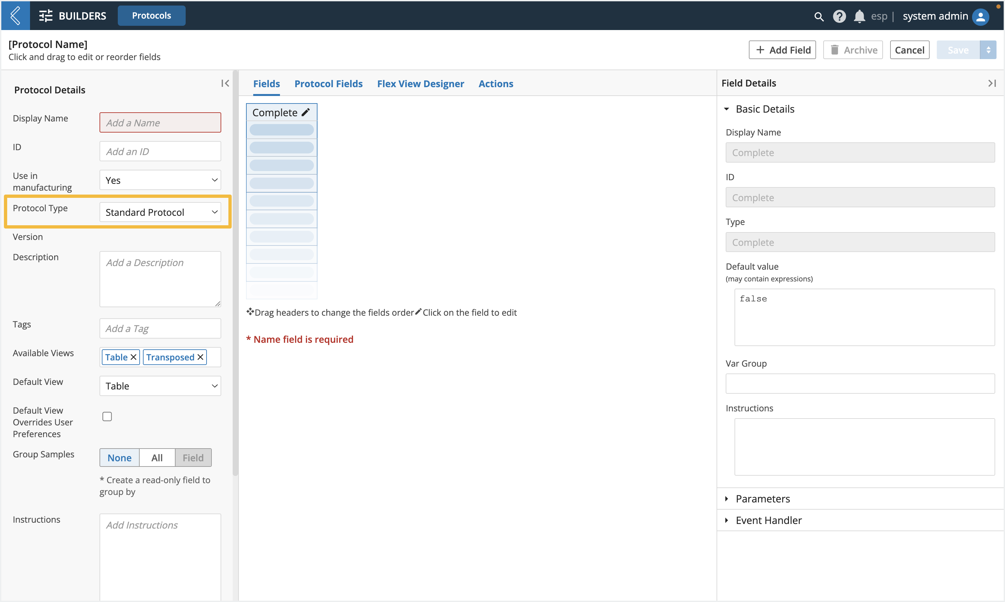Screen dimensions: 1005x602
Task: Open the Save split button arrow
Action: point(988,50)
